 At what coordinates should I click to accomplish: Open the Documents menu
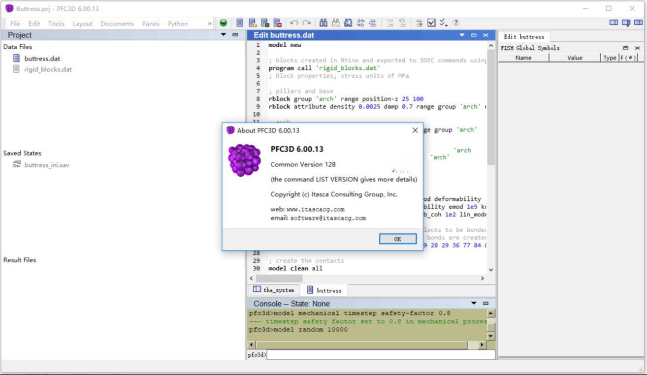point(117,24)
